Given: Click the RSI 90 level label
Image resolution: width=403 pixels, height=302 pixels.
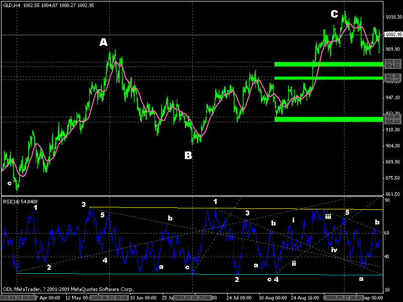Looking at the screenshot, I should (x=387, y=200).
